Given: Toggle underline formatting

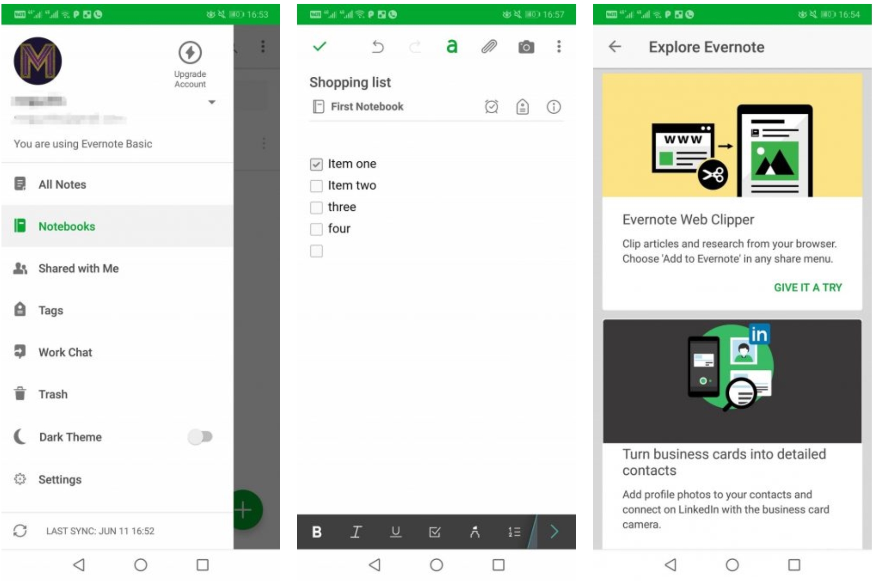Looking at the screenshot, I should coord(396,532).
